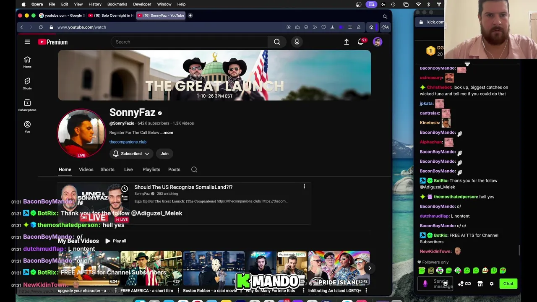Open the Apple menu

(23, 4)
